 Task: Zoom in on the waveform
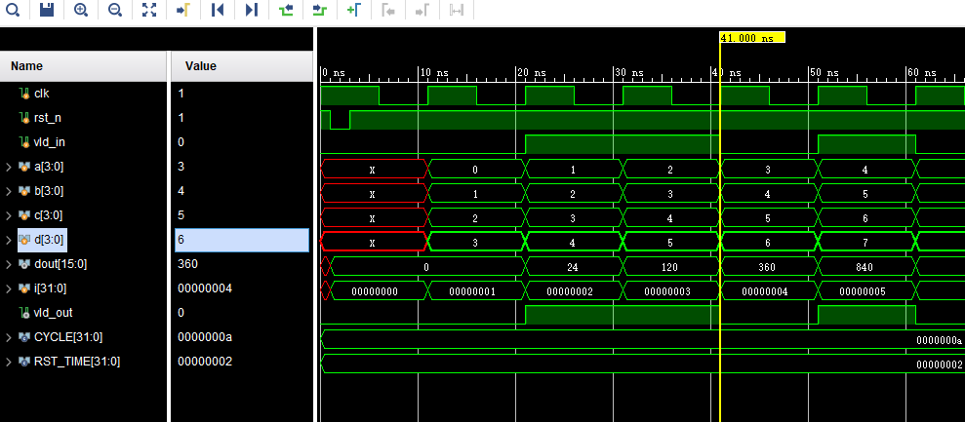(81, 10)
